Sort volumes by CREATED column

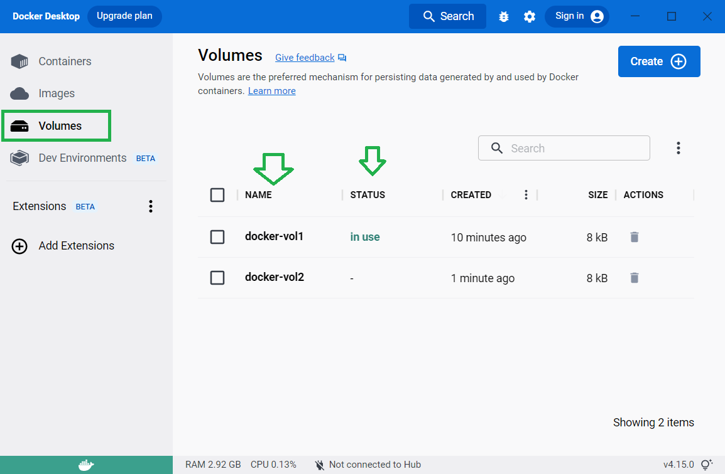[x=471, y=195]
